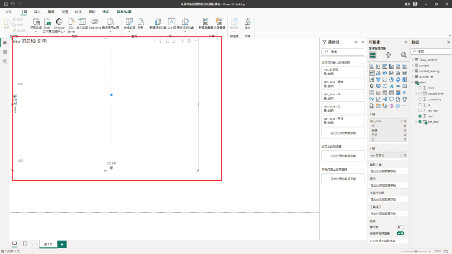452x254 pixels.
Task: Open the Insert (插入) ribbon tab
Action: 37,12
